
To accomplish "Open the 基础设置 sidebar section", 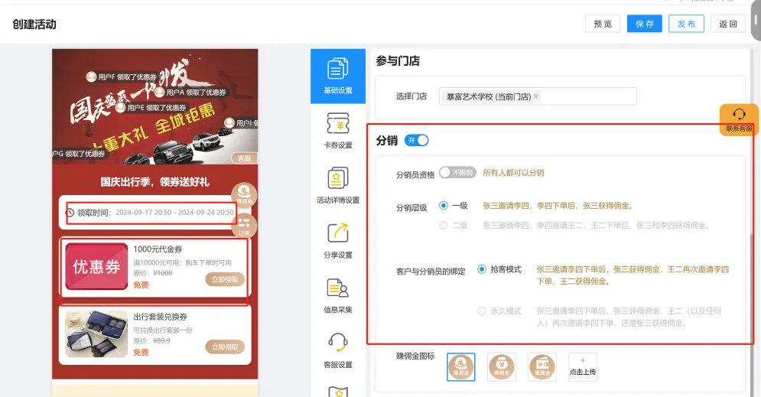I will point(337,76).
